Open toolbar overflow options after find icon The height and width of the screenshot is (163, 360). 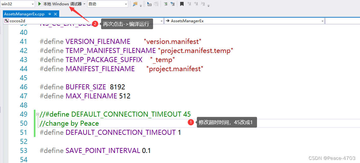click(140, 6)
